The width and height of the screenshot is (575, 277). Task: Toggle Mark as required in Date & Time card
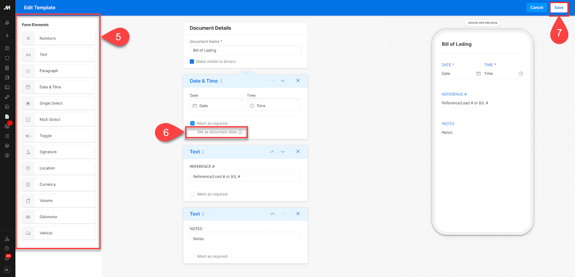(x=192, y=123)
